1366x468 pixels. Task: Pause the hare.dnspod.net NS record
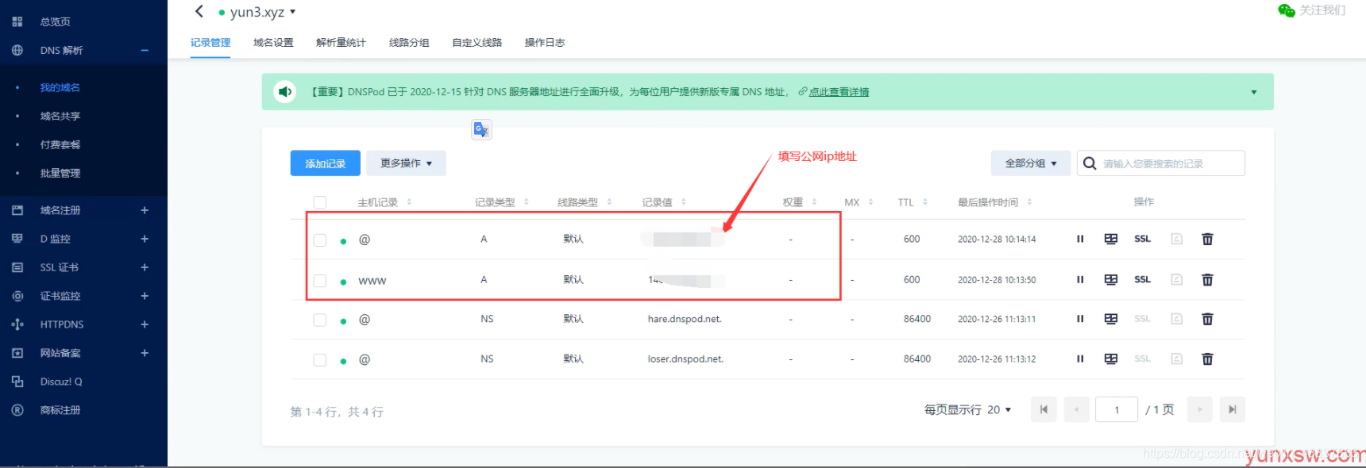pos(1080,319)
